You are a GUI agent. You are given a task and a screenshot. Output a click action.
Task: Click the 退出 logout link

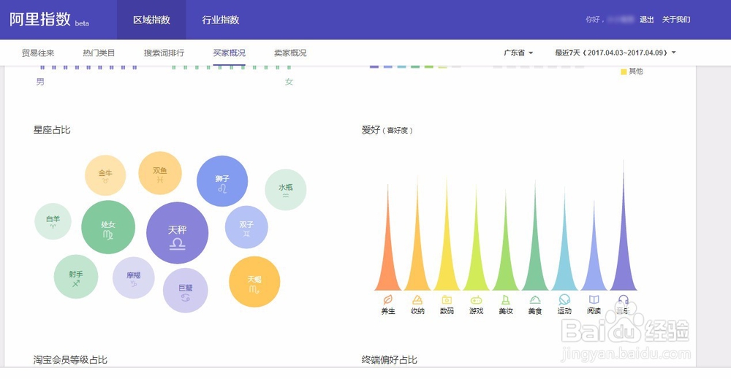[647, 20]
